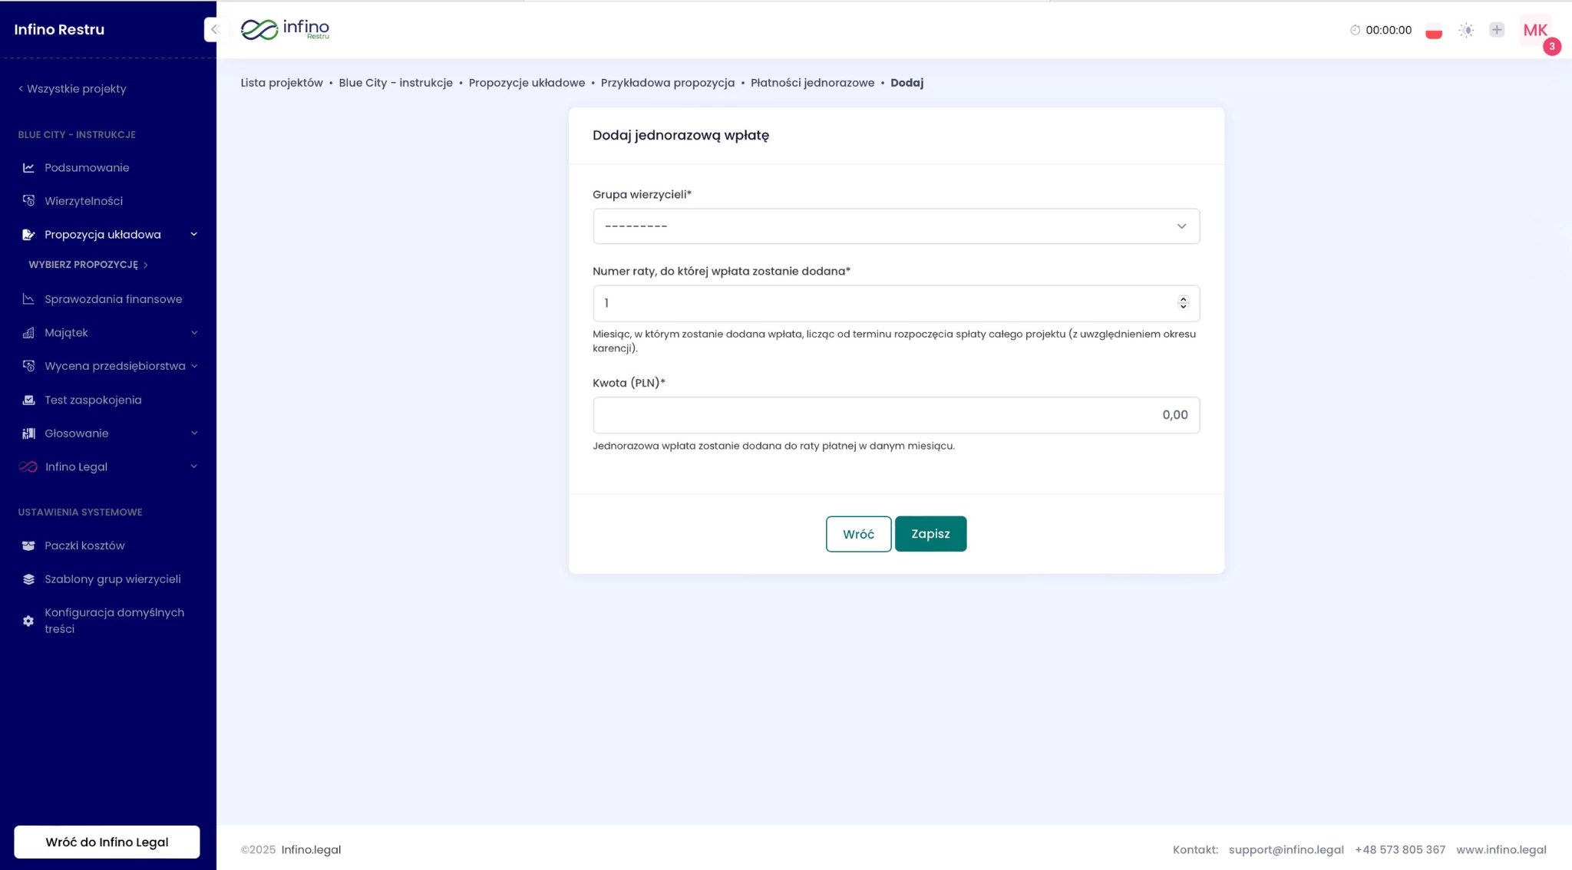
Task: Open Konfiguracja domyślnych treści gear item
Action: tap(114, 621)
